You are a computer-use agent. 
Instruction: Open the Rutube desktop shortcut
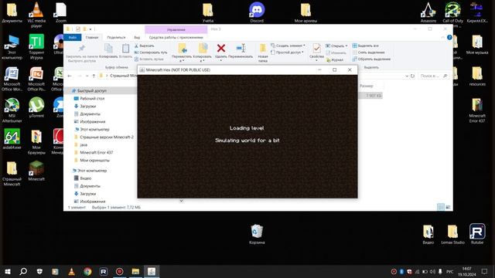[477, 232]
